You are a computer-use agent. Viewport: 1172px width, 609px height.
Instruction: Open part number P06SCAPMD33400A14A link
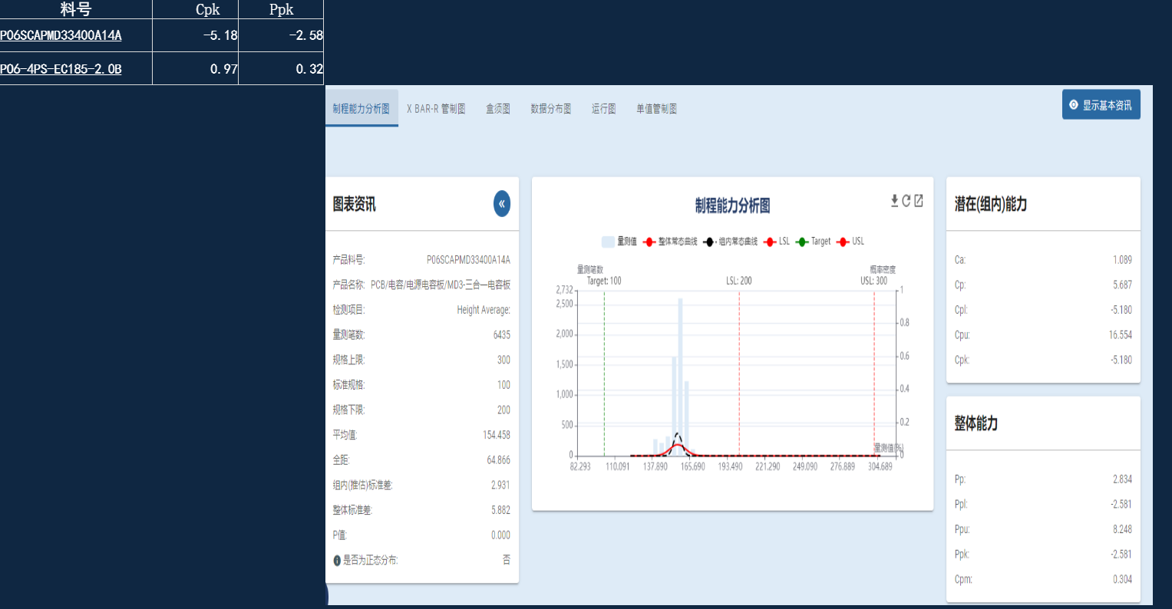pyautogui.click(x=61, y=35)
